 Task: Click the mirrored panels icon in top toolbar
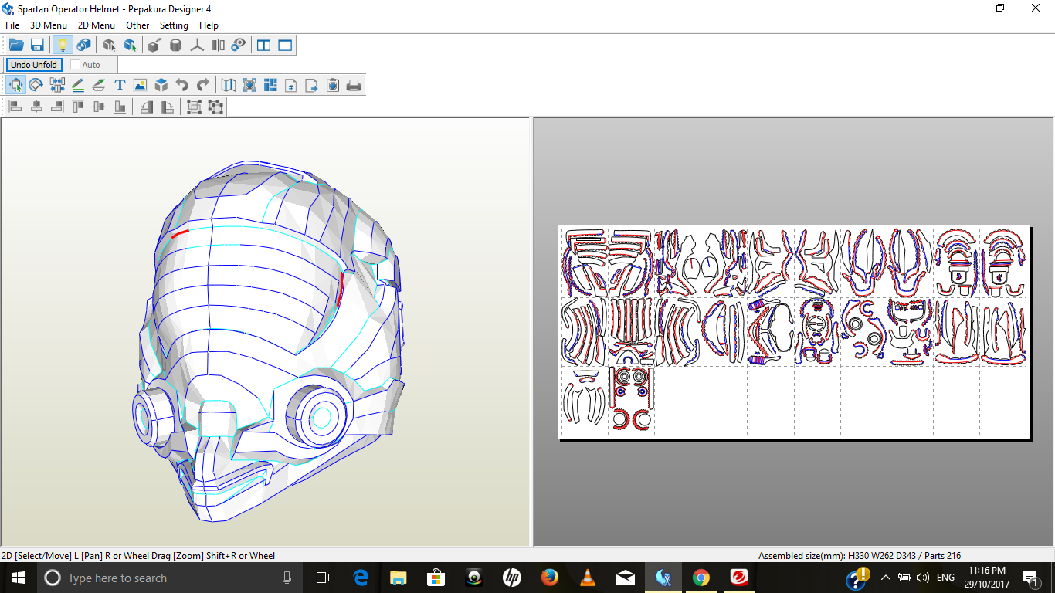218,46
